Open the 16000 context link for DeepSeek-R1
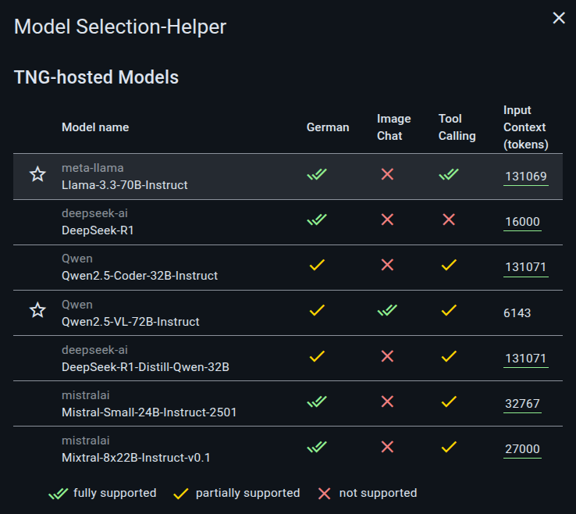 pos(522,222)
